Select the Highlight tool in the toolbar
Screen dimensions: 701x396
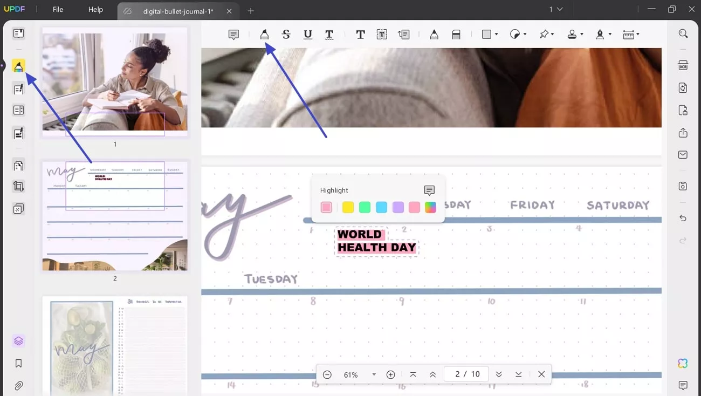click(x=264, y=34)
